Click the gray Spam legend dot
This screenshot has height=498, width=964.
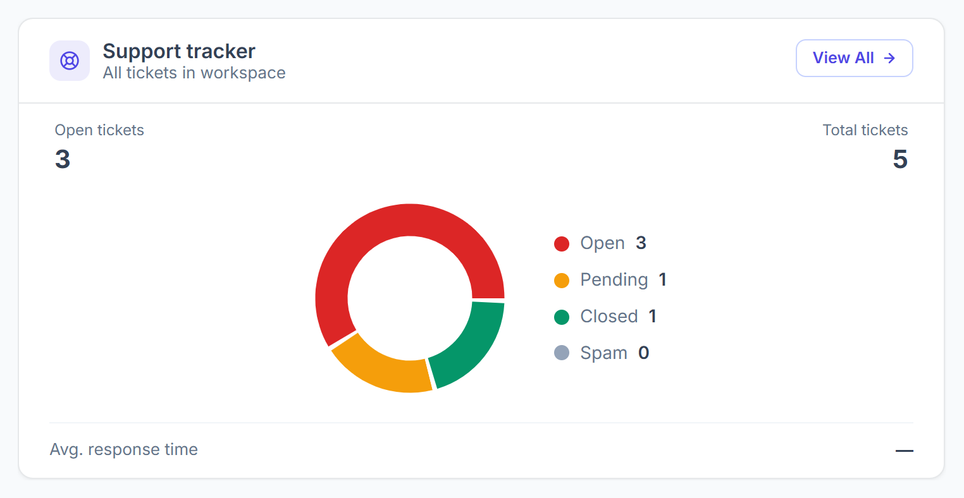[562, 353]
